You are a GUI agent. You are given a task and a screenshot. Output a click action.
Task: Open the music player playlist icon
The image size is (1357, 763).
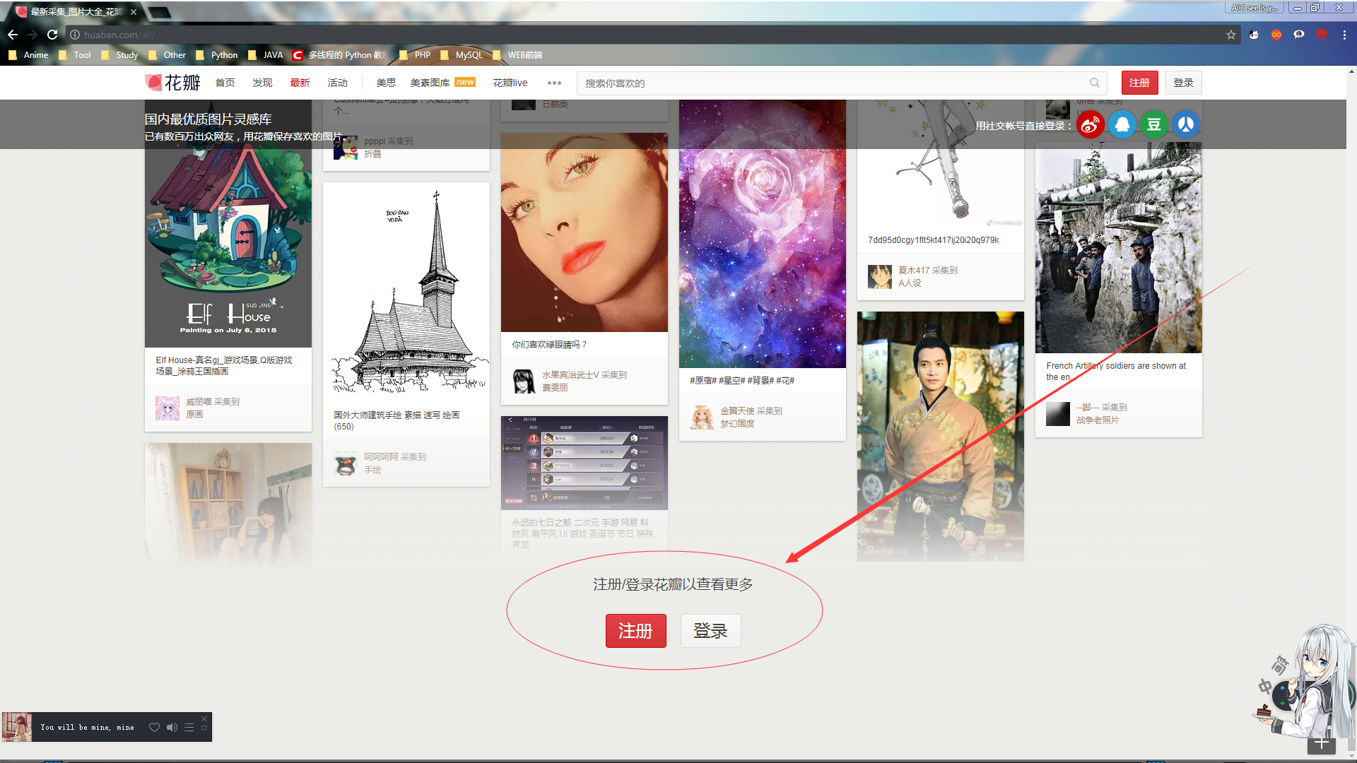point(189,727)
